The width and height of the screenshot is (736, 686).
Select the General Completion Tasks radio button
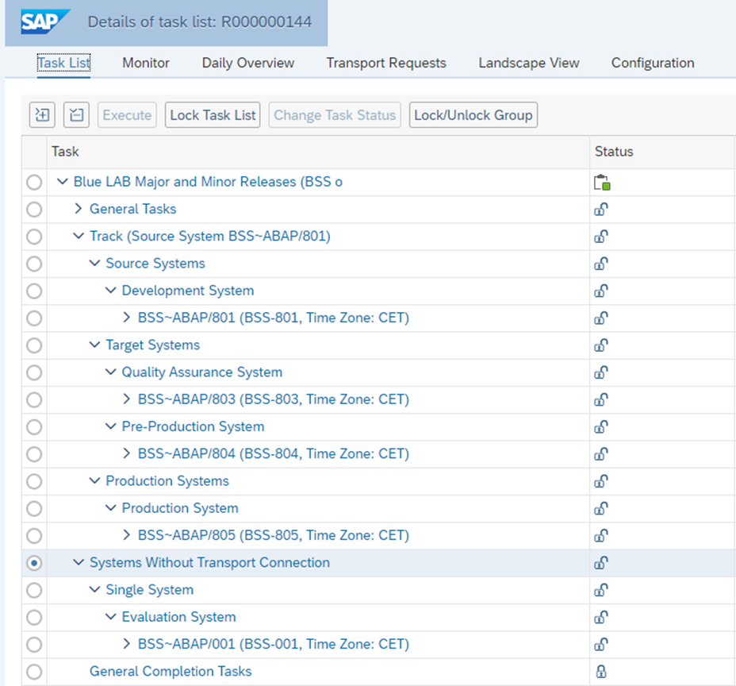[34, 672]
